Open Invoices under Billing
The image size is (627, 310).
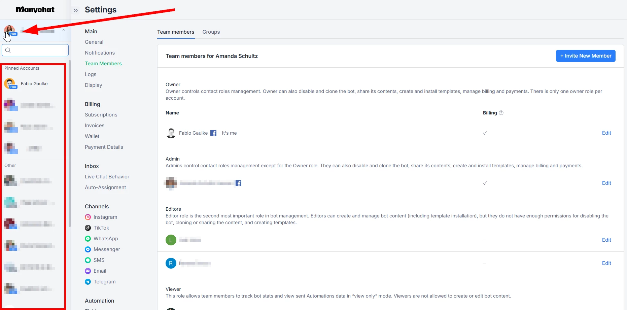pos(95,126)
